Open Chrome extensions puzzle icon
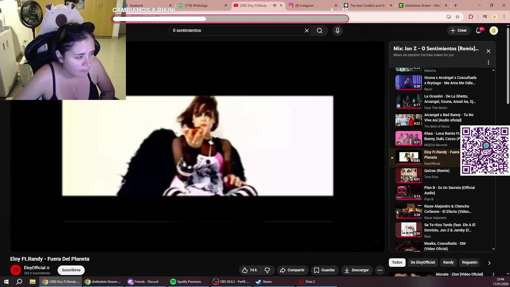 471,17
